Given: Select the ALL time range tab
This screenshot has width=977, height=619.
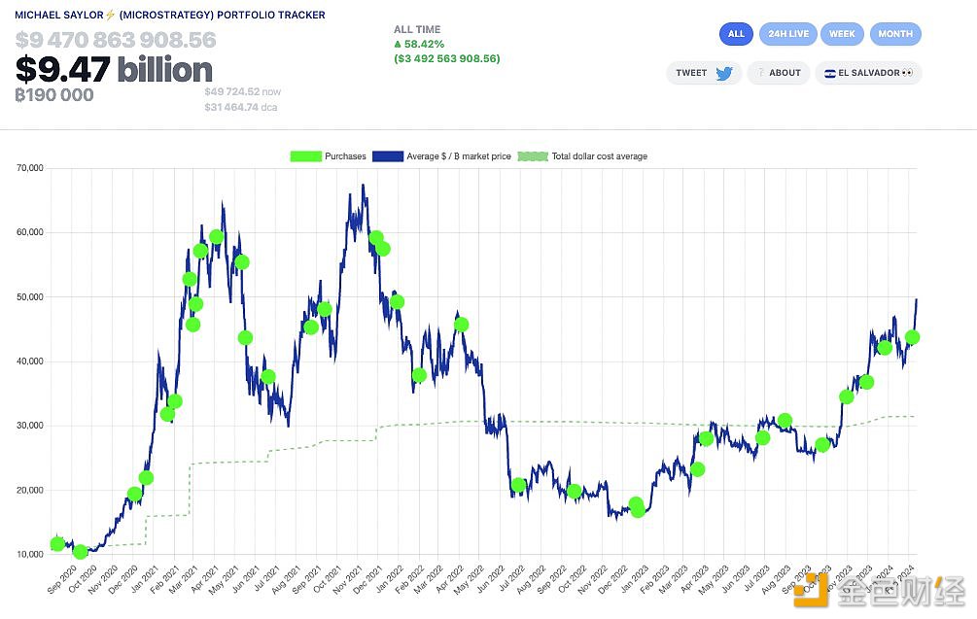Looking at the screenshot, I should point(736,34).
